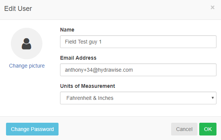
Task: Close the Edit User dialog with X
Action: tap(212, 8)
